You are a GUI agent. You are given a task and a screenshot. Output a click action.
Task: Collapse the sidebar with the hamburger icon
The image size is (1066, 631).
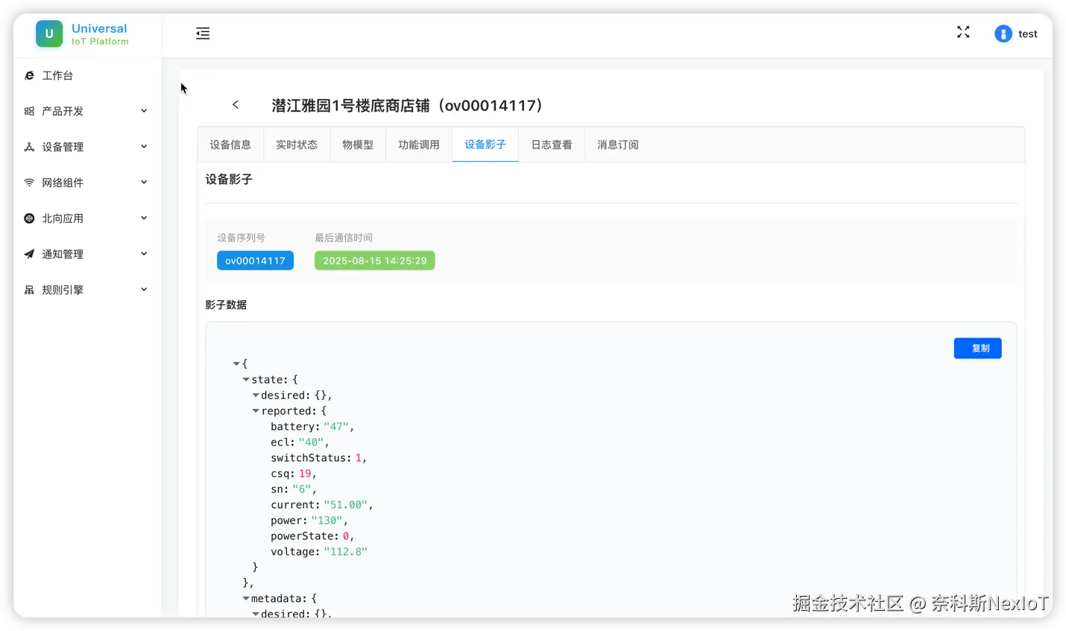click(202, 33)
